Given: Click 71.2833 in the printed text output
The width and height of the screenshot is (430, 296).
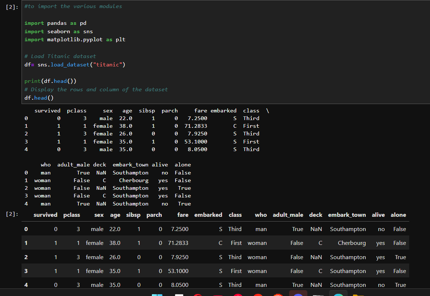Looking at the screenshot, I should pyautogui.click(x=196, y=126).
